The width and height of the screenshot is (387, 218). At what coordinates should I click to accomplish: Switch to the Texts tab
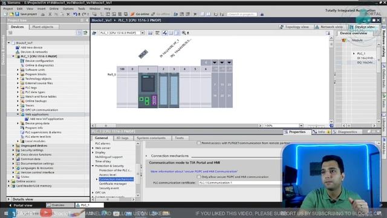pos(180,138)
